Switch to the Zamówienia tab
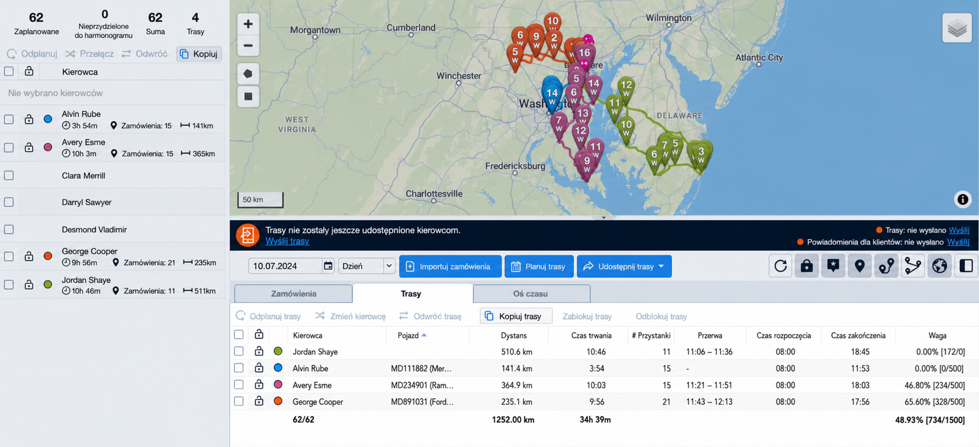This screenshot has width=979, height=447. point(294,294)
